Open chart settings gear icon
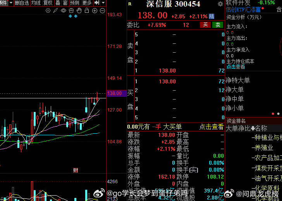282x201 pixels. 48,10
